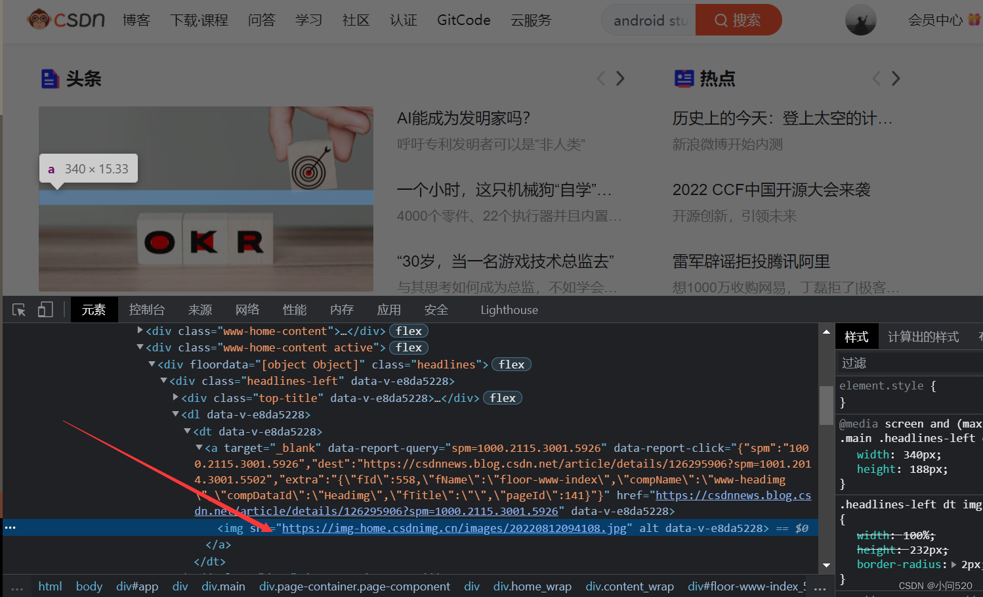Show previous 热点 items arrow
The height and width of the screenshot is (597, 983).
pyautogui.click(x=877, y=79)
